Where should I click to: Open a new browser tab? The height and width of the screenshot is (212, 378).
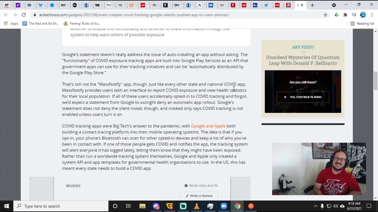tap(312, 5)
